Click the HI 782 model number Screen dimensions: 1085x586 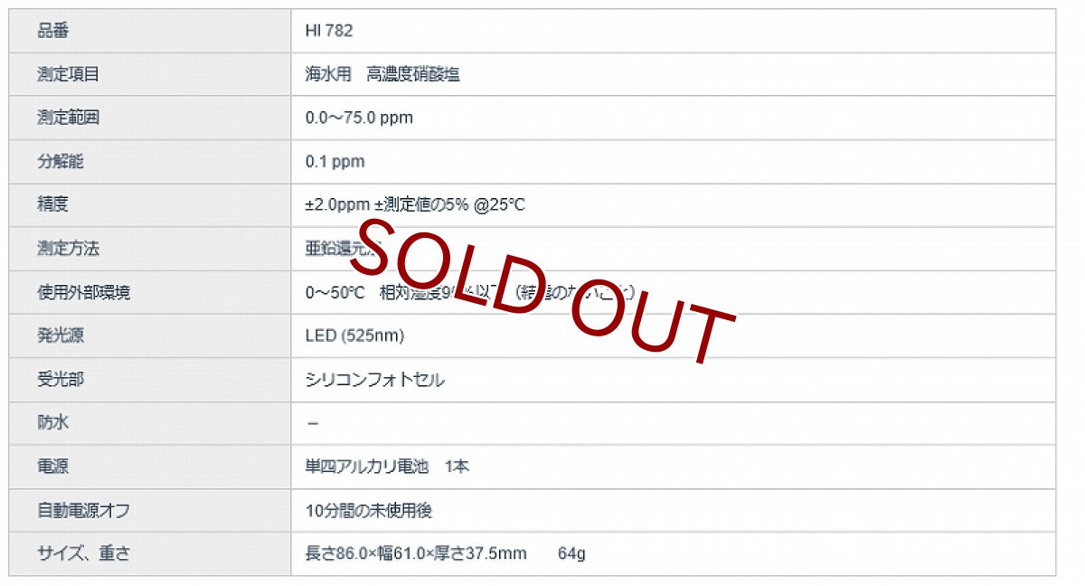pyautogui.click(x=329, y=31)
